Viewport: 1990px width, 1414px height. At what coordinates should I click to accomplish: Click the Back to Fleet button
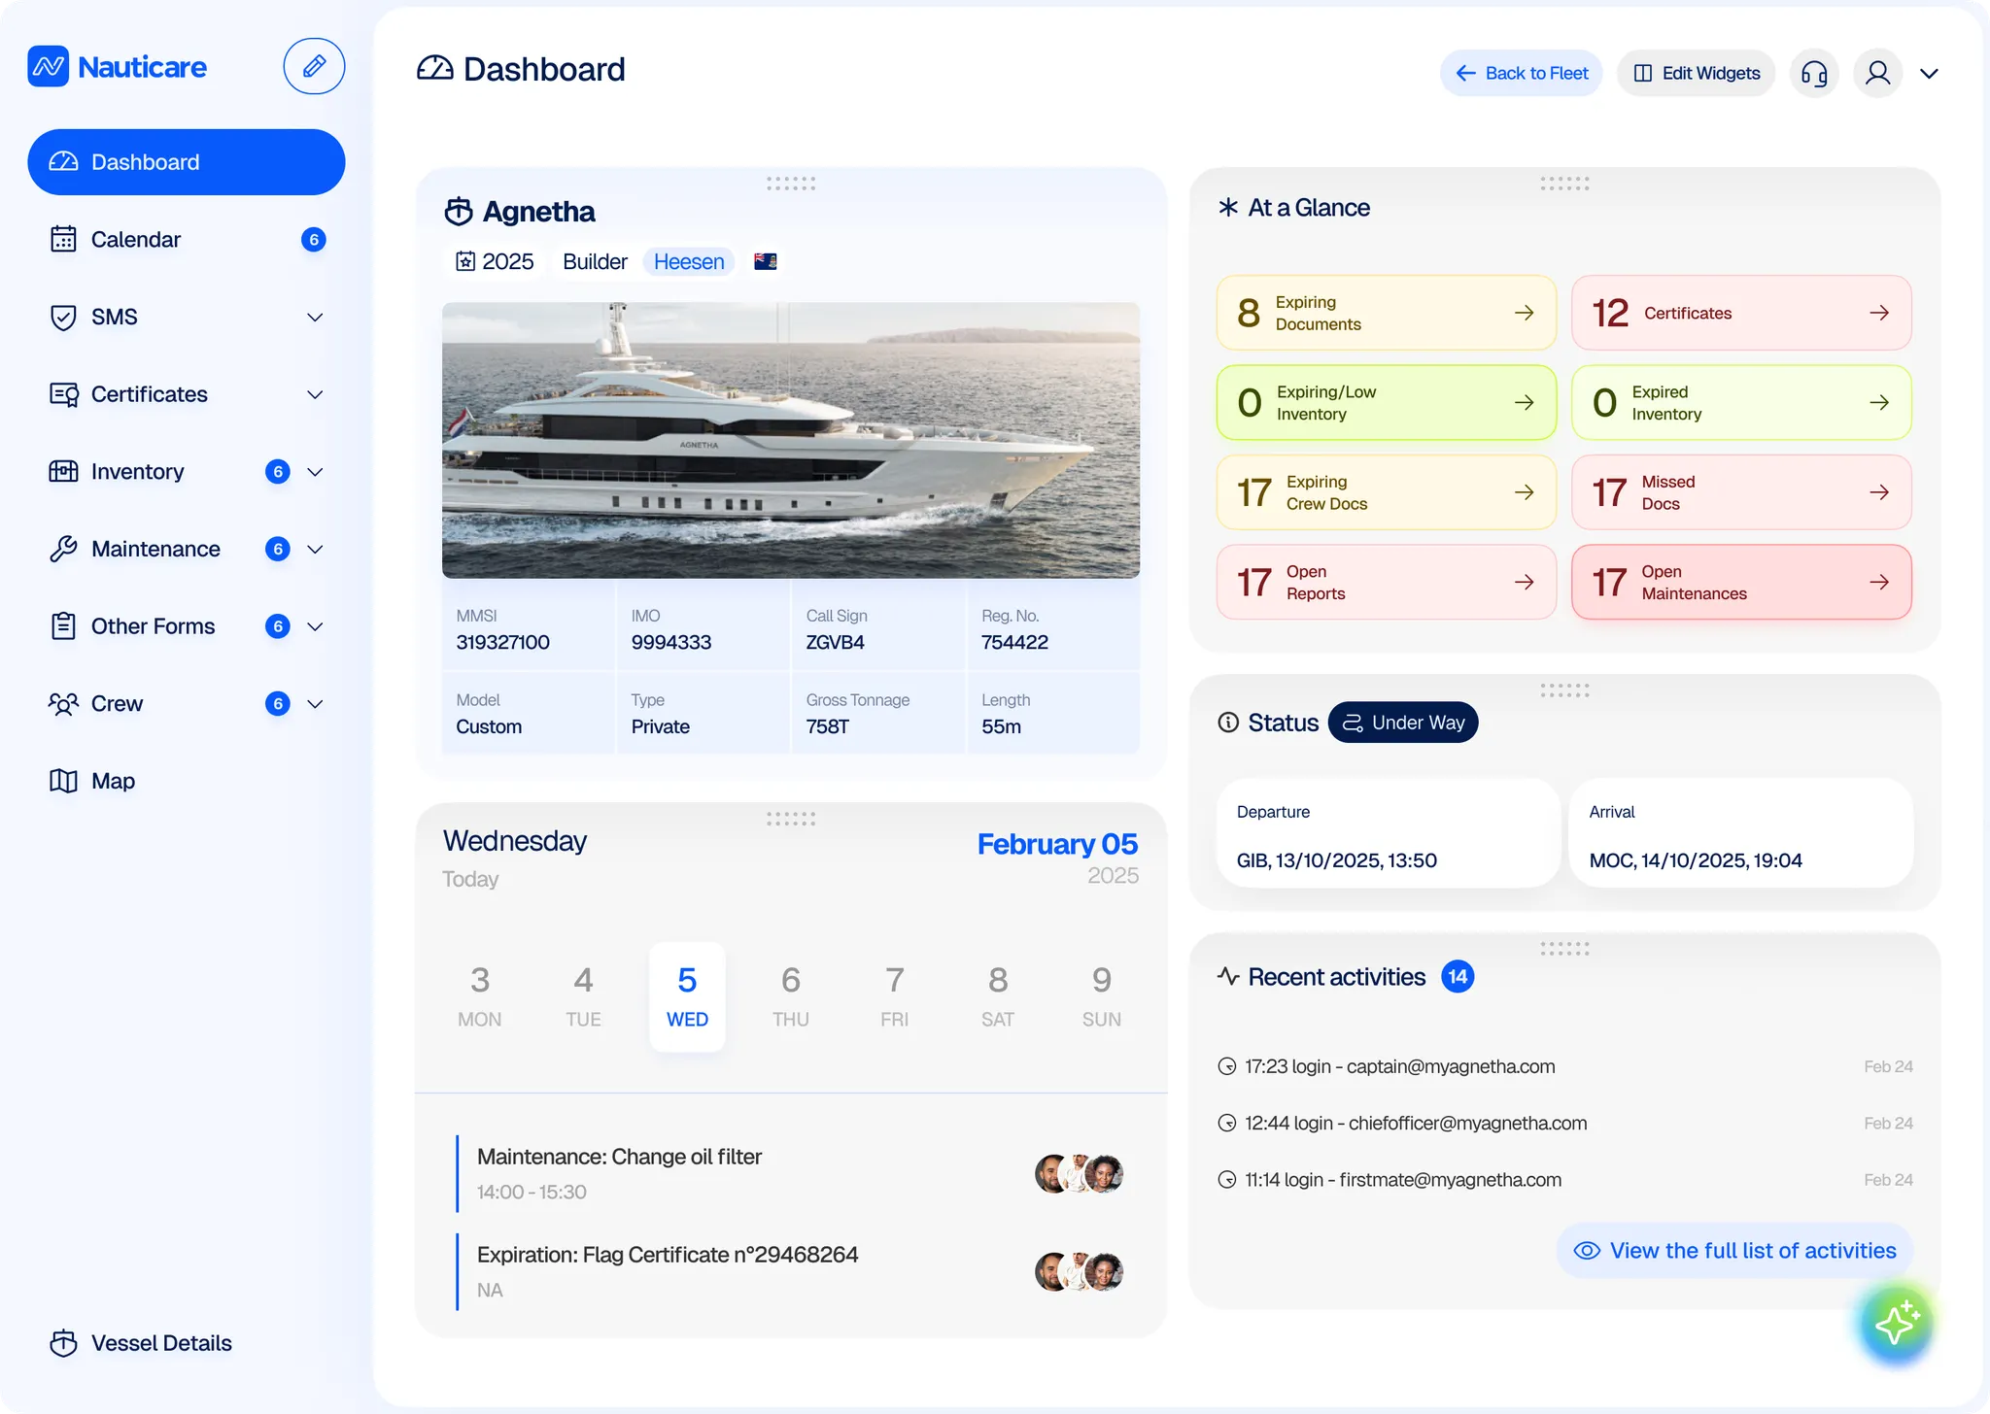click(x=1519, y=73)
